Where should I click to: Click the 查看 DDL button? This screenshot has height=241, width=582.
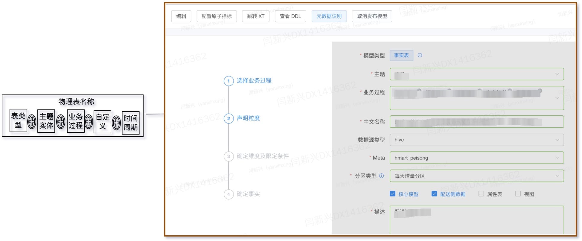click(290, 16)
